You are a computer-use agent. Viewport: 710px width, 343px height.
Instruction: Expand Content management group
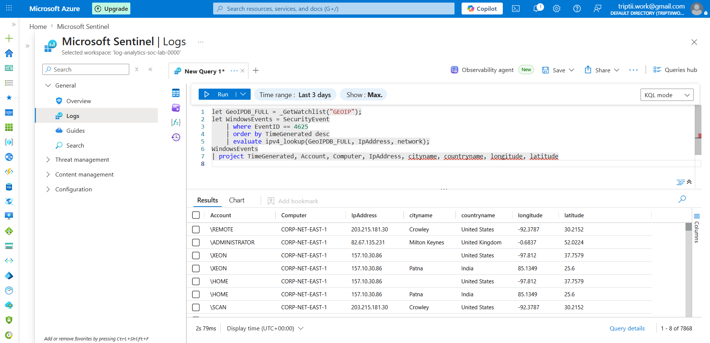(x=48, y=174)
